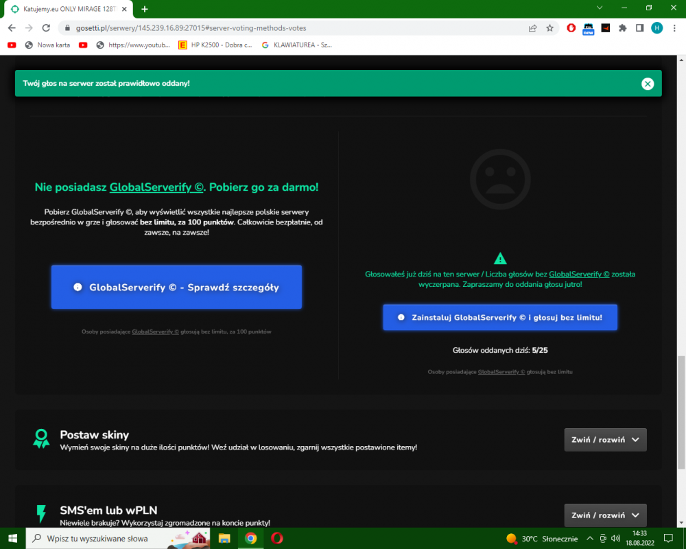Image resolution: width=686 pixels, height=549 pixels.
Task: Click the Windows taskbar search box
Action: 118,539
